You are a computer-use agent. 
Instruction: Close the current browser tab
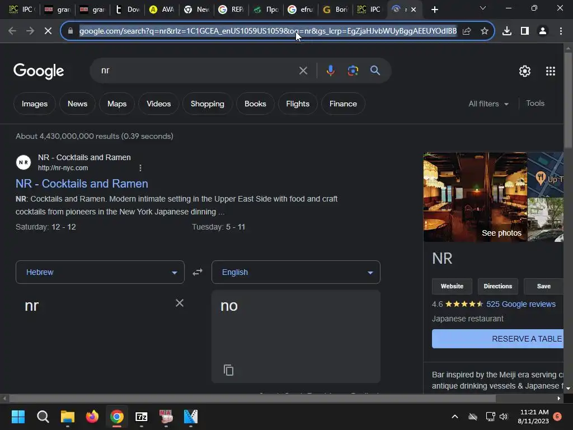414,10
